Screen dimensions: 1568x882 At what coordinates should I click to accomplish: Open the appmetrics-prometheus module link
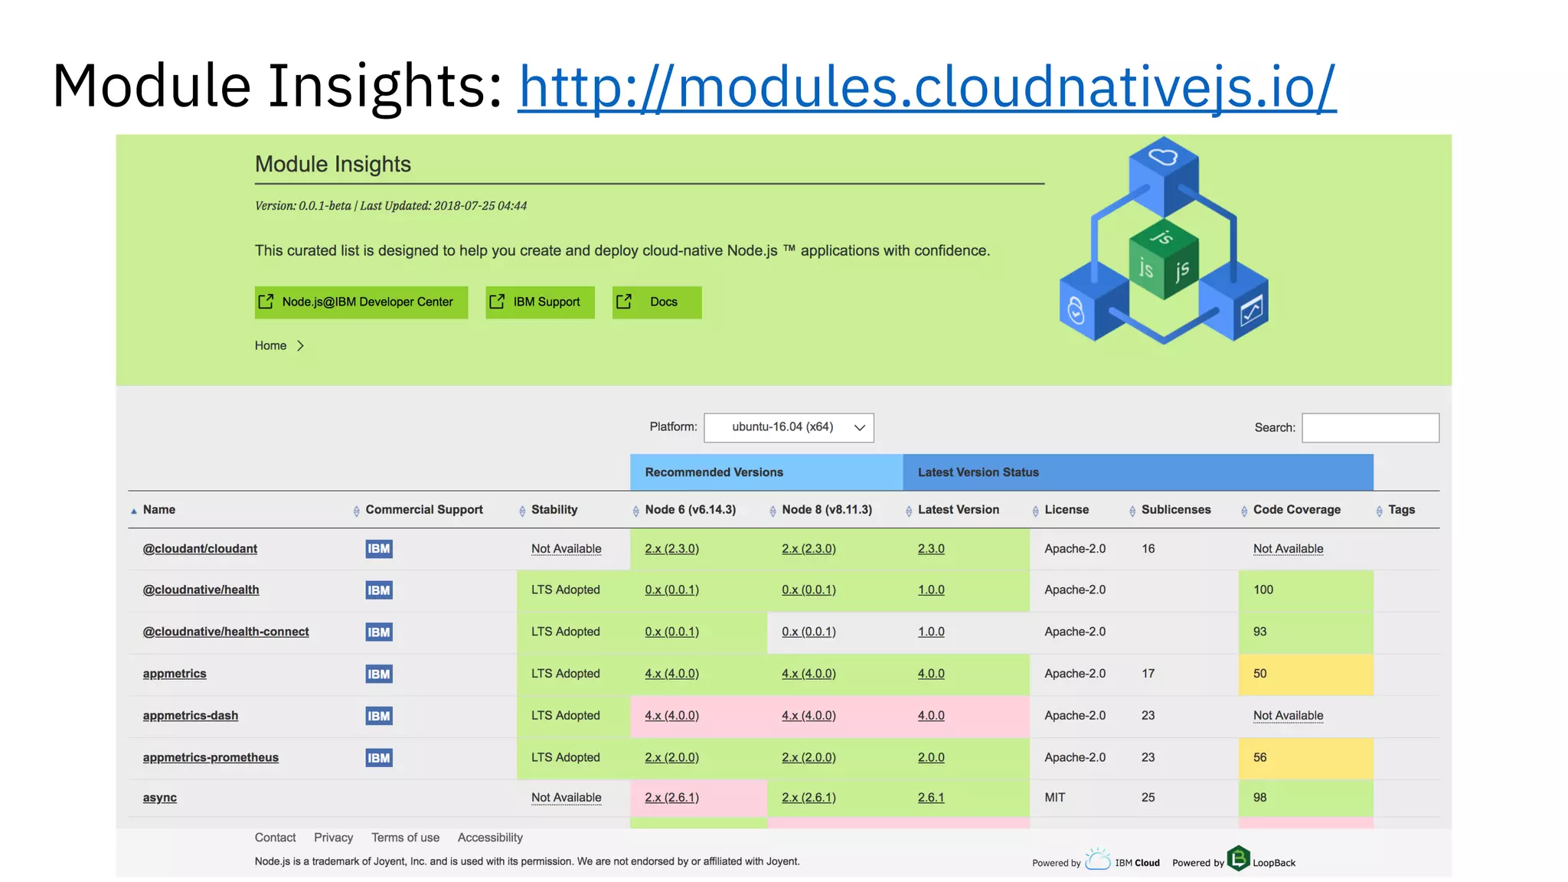pyautogui.click(x=211, y=758)
